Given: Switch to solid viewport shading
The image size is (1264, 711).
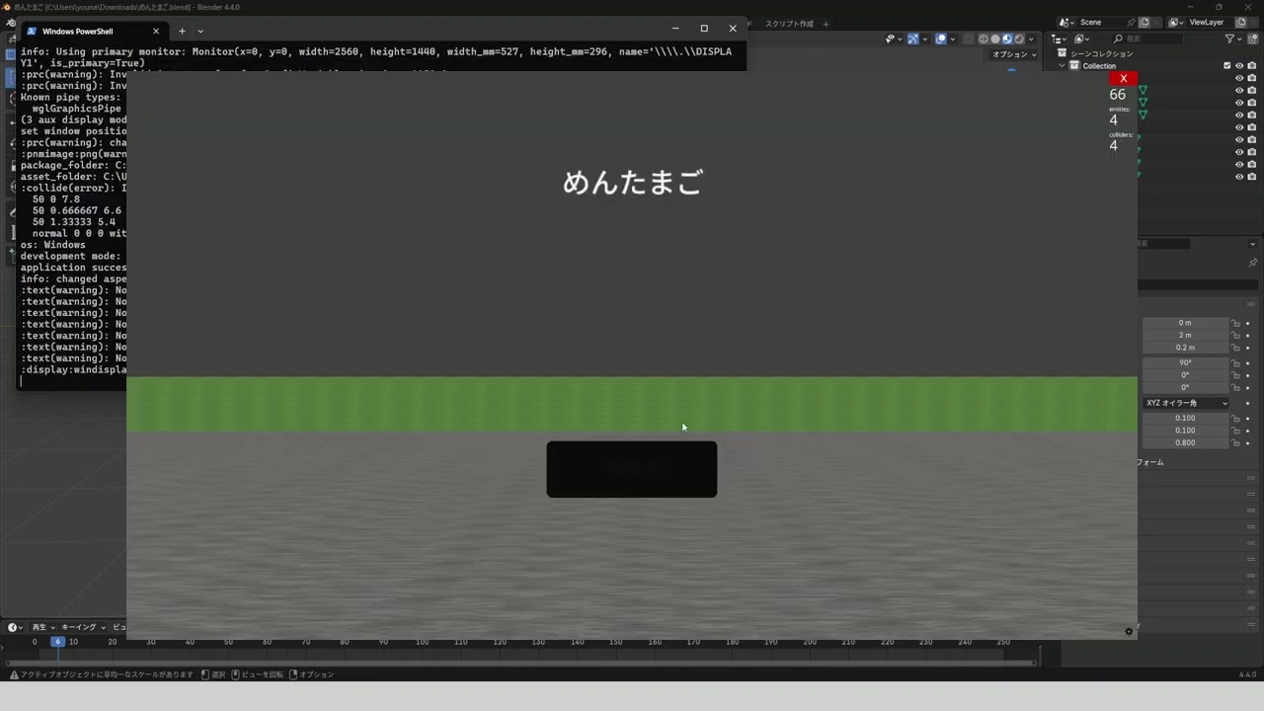Looking at the screenshot, I should pyautogui.click(x=995, y=39).
